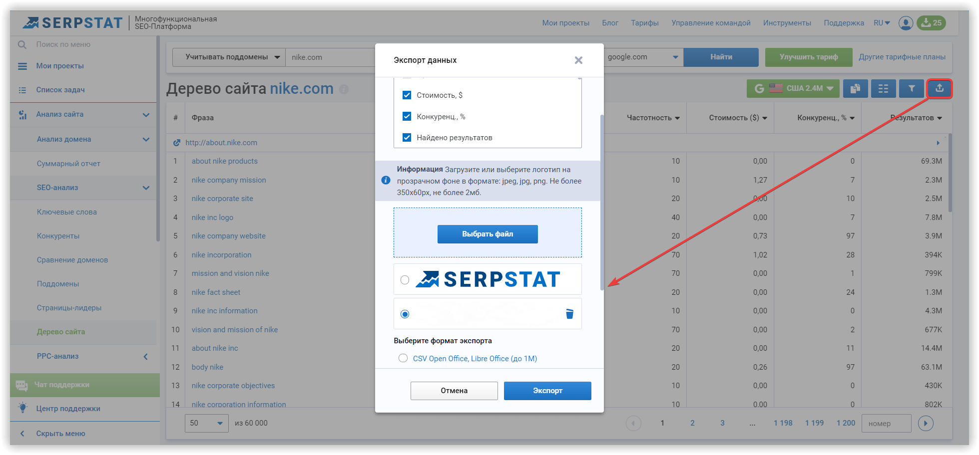Image resolution: width=979 pixels, height=455 pixels.
Task: Go to next page arrow in pagination
Action: (x=926, y=423)
